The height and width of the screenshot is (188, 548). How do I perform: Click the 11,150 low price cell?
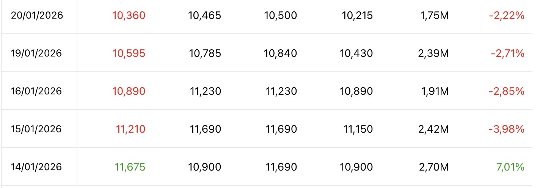(358, 129)
